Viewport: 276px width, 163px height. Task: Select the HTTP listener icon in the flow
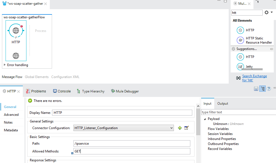[x=16, y=31]
